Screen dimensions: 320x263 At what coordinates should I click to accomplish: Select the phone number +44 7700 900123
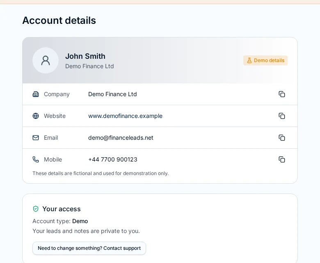tap(113, 159)
